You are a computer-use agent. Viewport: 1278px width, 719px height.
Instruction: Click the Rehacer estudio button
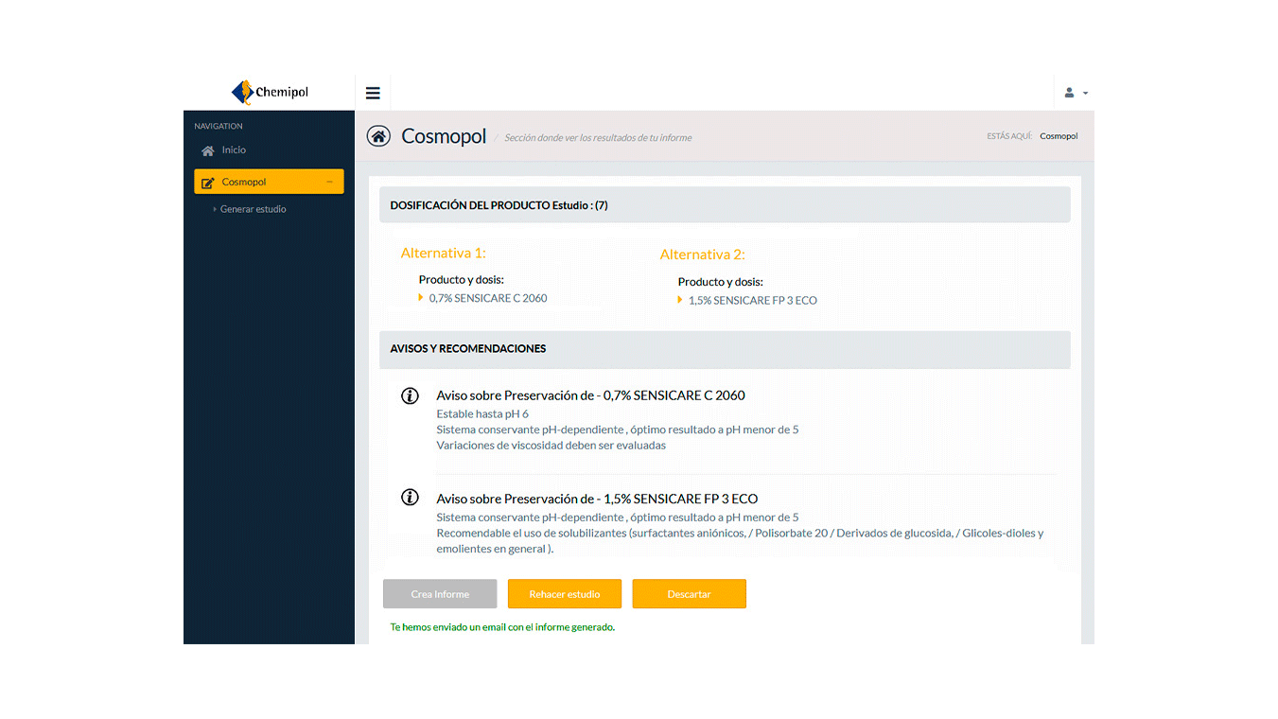564,593
